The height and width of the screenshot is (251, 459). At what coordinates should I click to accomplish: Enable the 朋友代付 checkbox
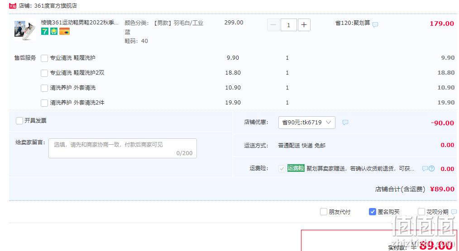point(324,212)
